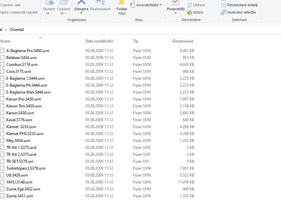
Task: Open the Mutare la dropdown arrow
Action: (51, 13)
